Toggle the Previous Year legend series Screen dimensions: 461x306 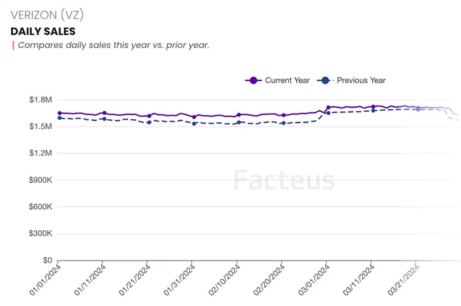[x=351, y=80]
